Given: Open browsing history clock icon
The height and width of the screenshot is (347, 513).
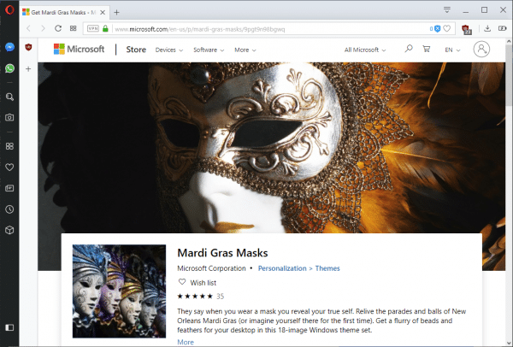Looking at the screenshot, I should [x=9, y=209].
